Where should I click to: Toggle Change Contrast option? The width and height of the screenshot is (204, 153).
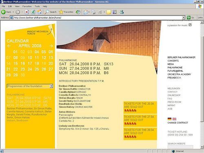177,123
